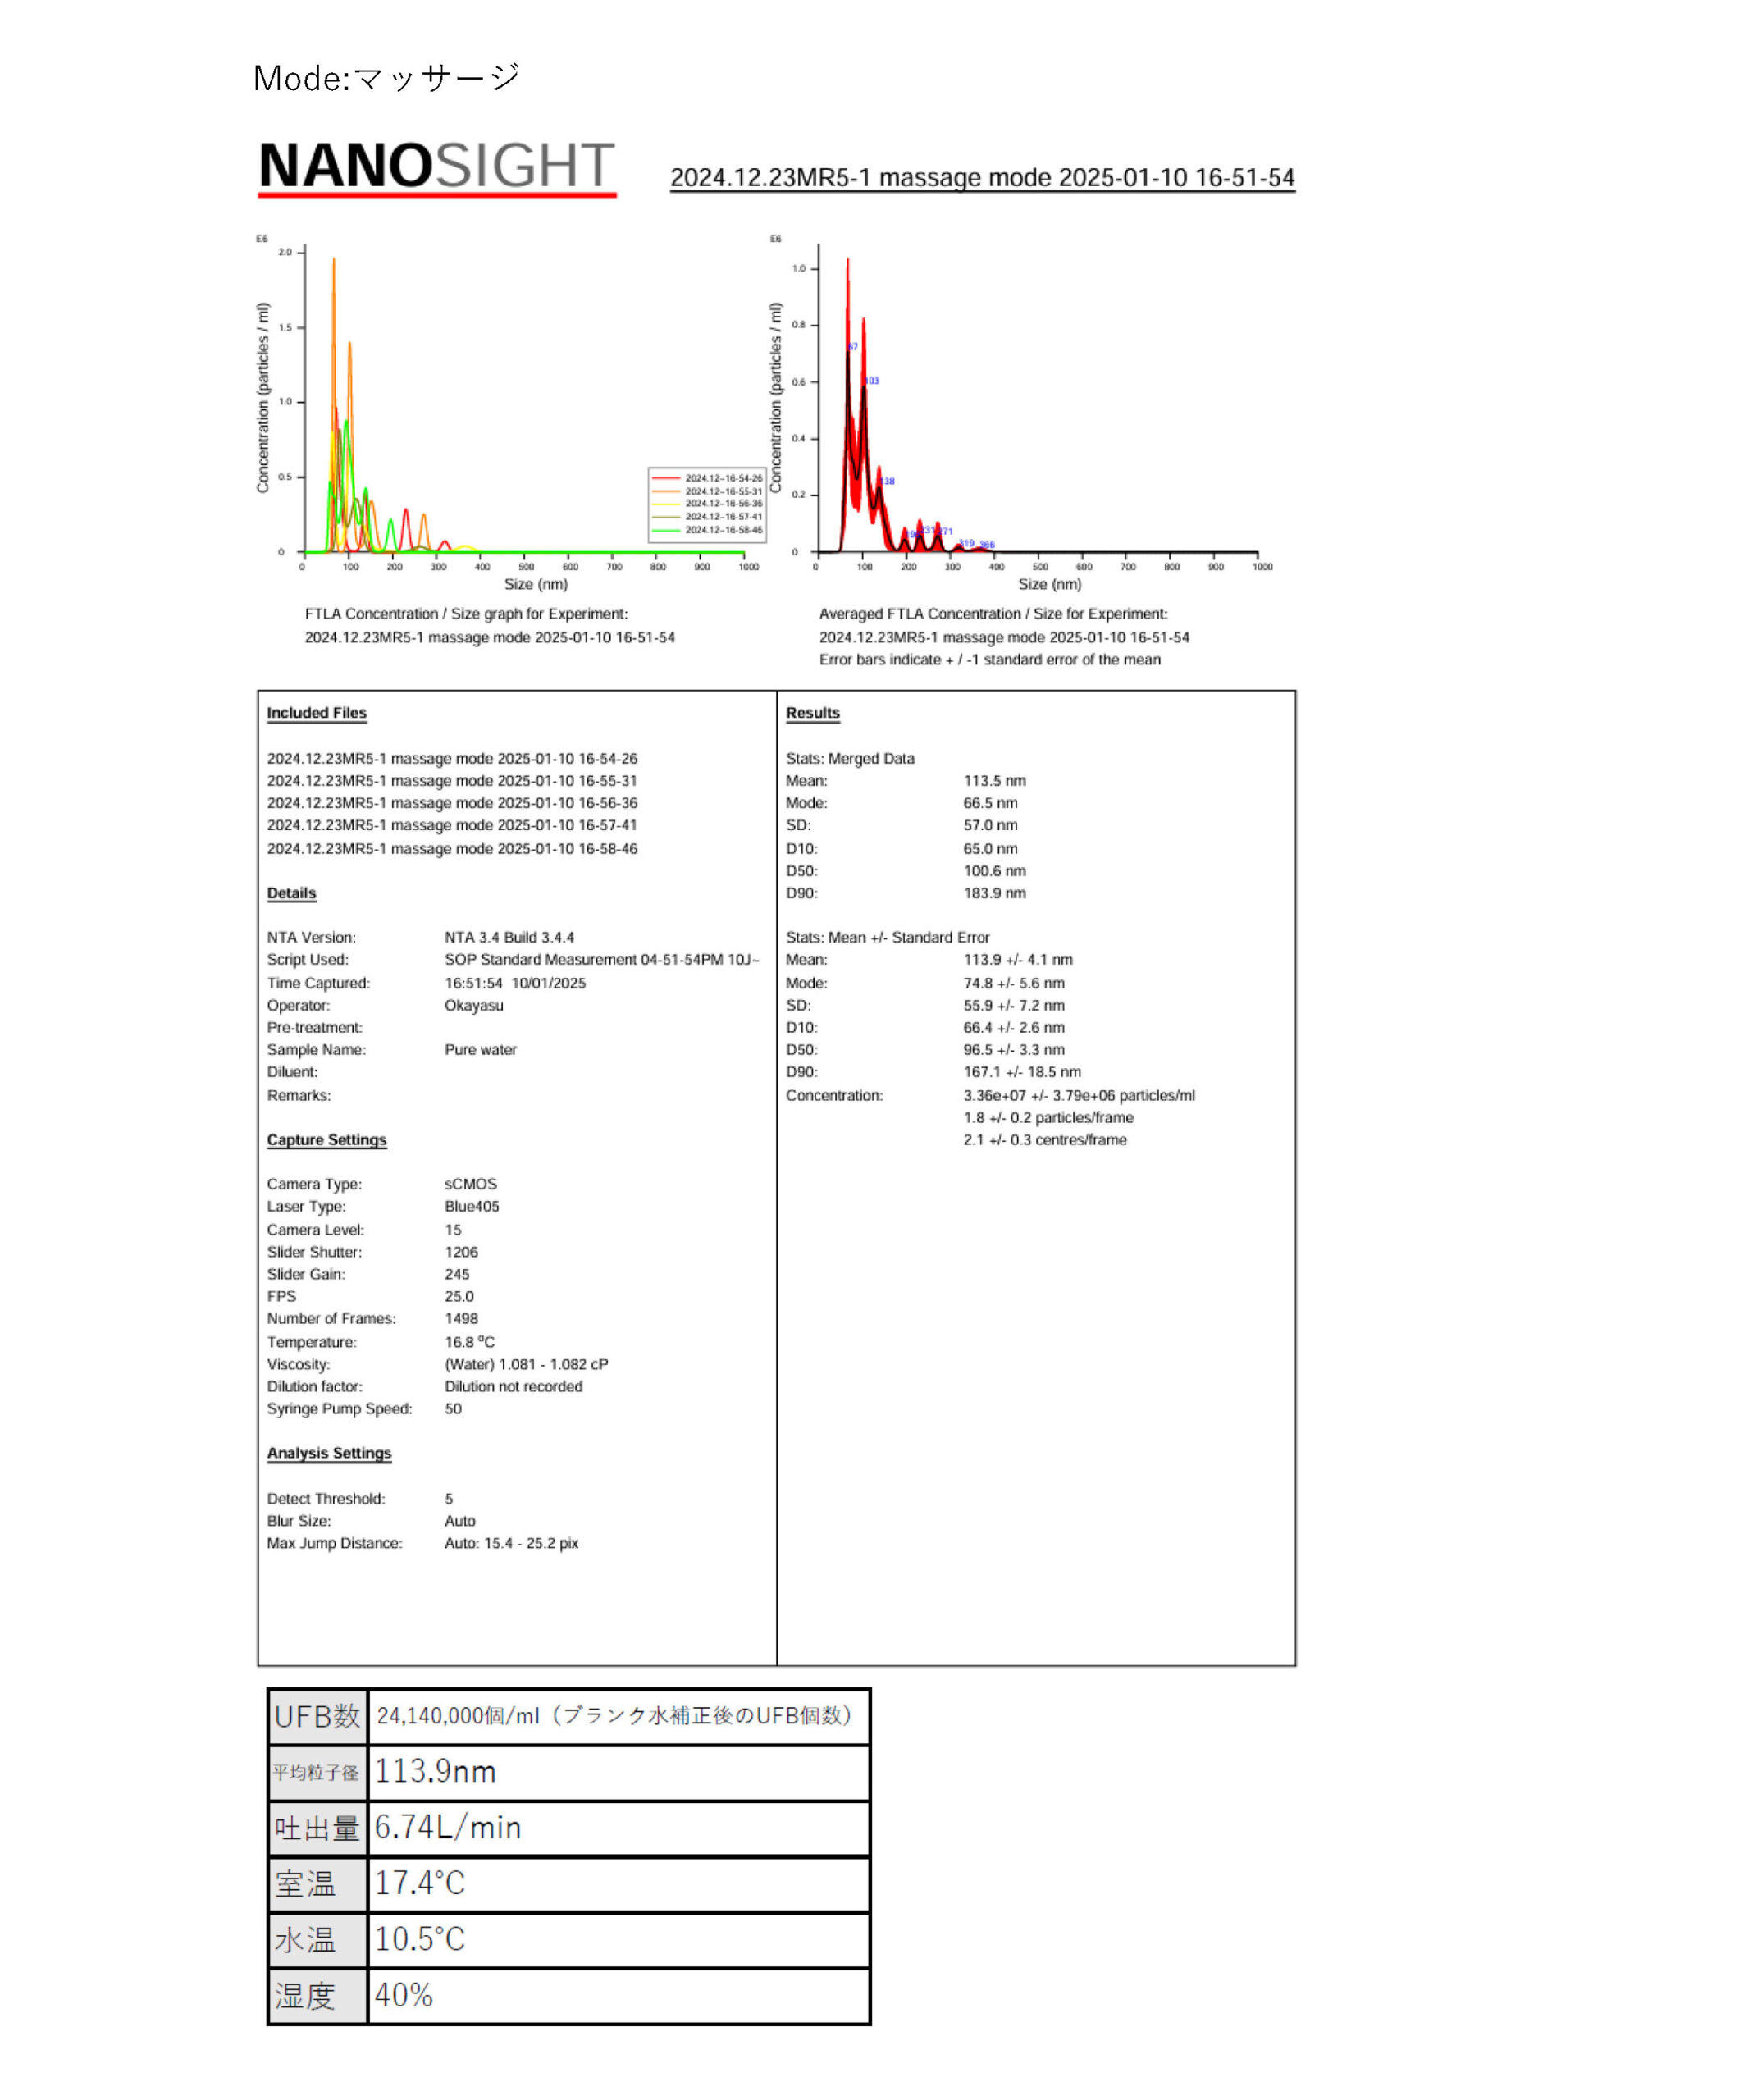
Task: Click included file ending 16-58-46
Action: pyautogui.click(x=452, y=849)
